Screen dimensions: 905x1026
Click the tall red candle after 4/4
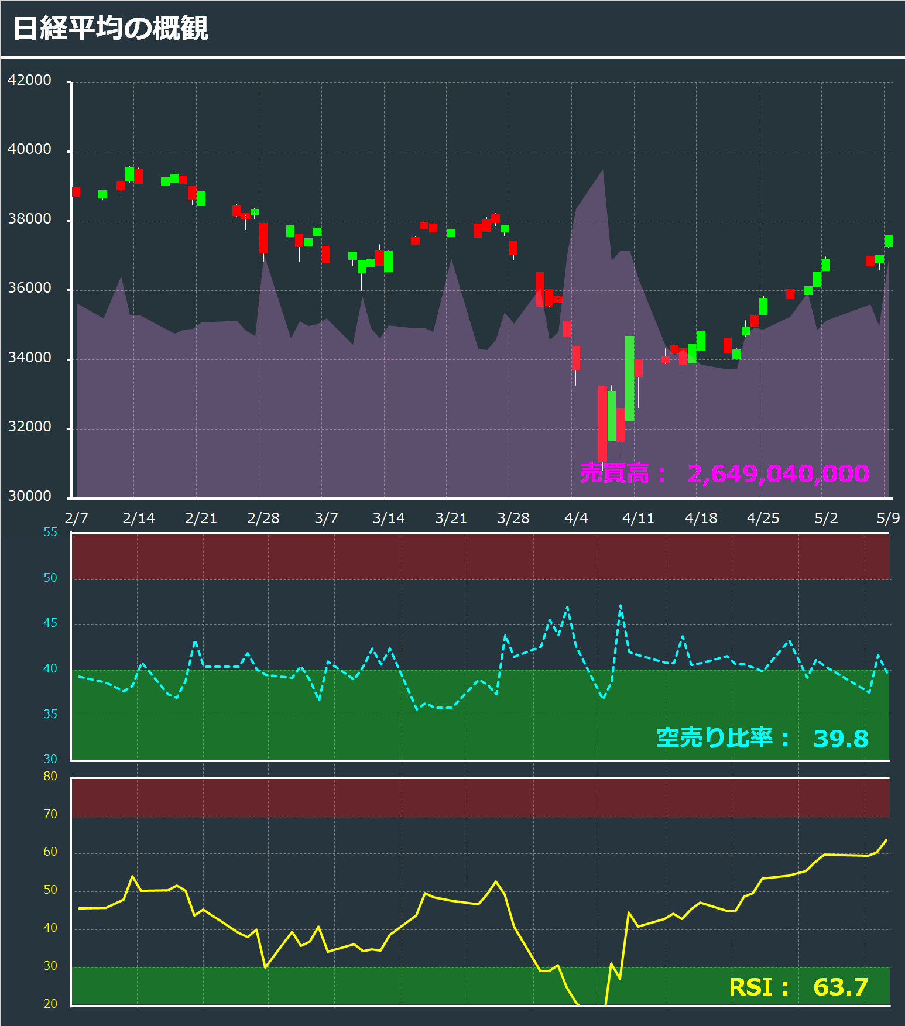(x=602, y=424)
